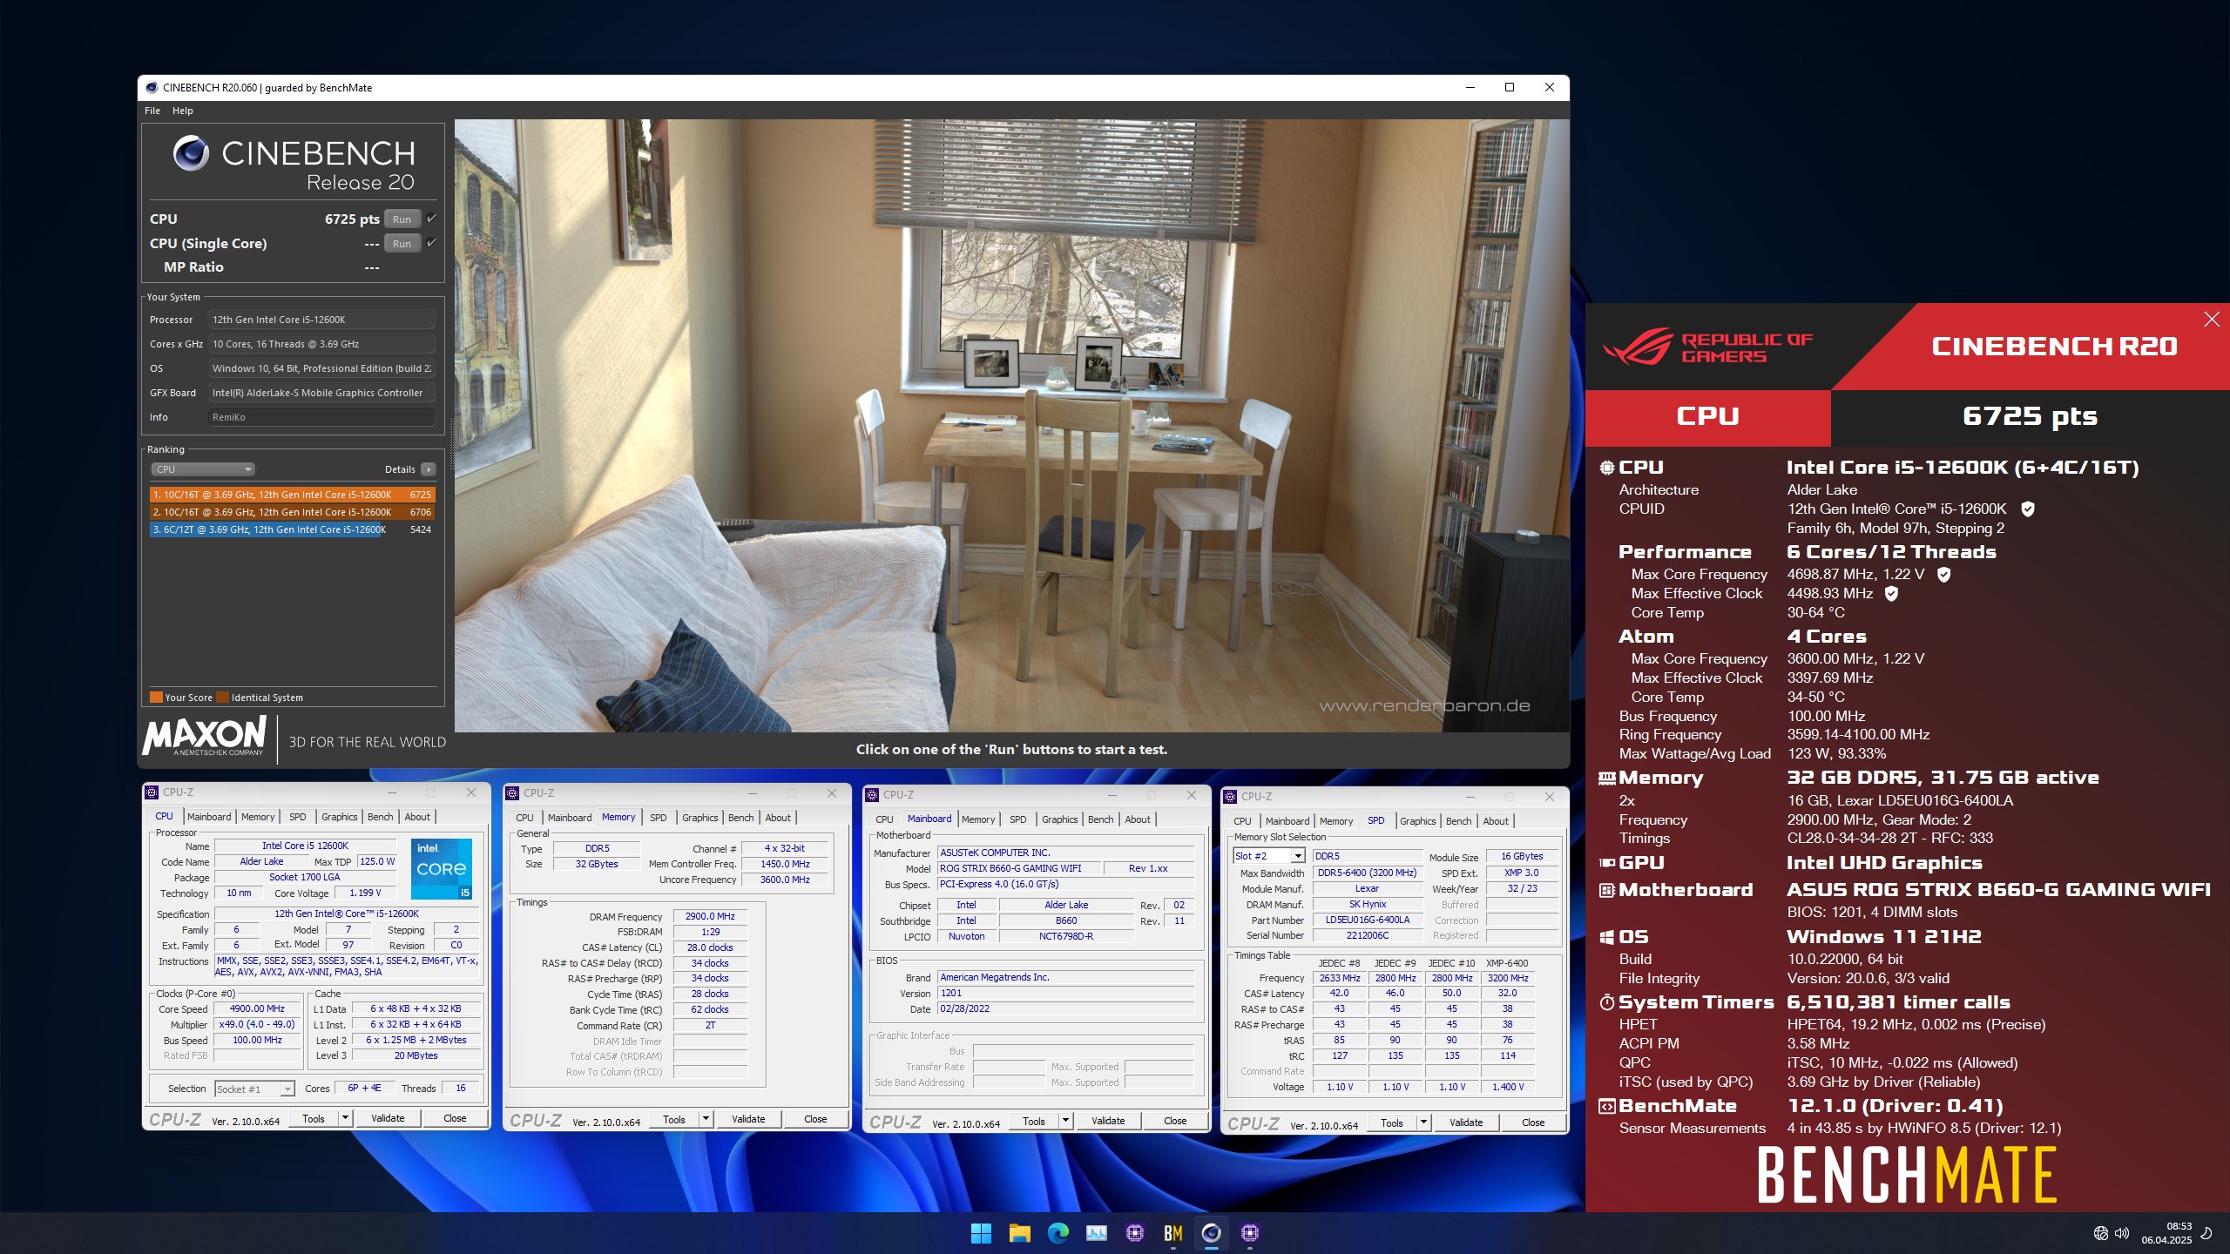This screenshot has height=1254, width=2230.
Task: Switch to Cinebench taskbar icon
Action: (x=1211, y=1233)
